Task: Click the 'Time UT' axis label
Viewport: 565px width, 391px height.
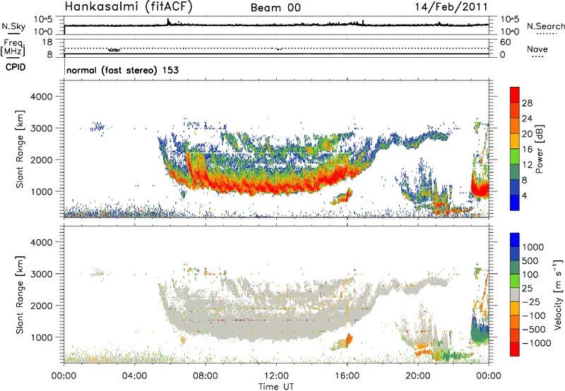Action: click(x=276, y=386)
